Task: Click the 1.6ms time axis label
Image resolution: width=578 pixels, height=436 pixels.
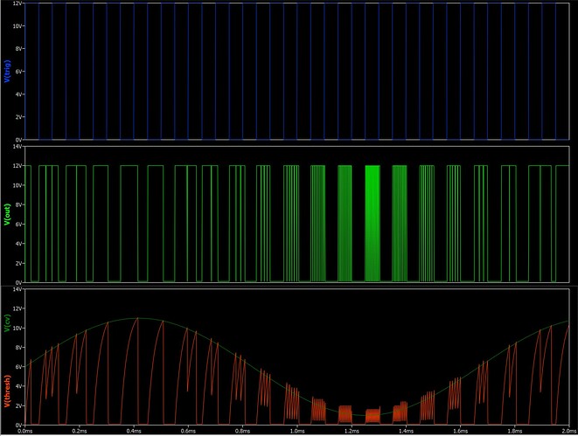Action: 461,431
